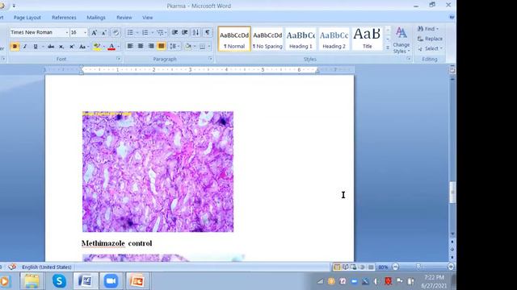Center align text
This screenshot has width=517, height=290.
pos(141,46)
